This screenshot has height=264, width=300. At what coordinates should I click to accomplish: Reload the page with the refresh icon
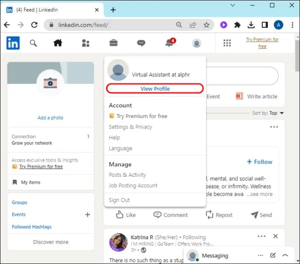34,25
